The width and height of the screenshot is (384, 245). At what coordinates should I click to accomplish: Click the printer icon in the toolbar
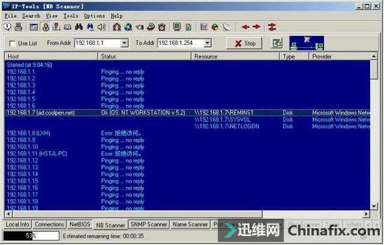(19, 27)
